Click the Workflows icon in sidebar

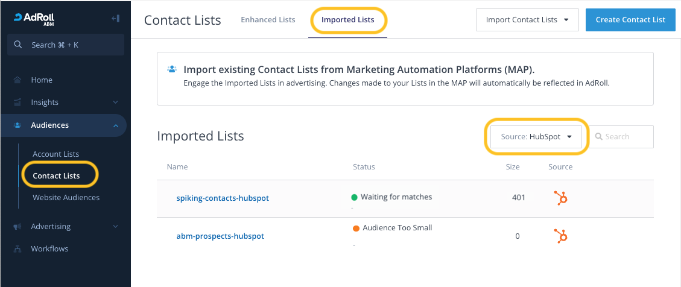[x=17, y=249]
